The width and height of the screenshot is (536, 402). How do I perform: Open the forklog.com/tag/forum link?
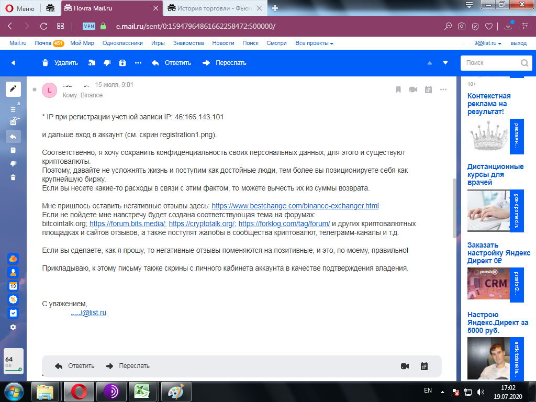[x=284, y=224]
